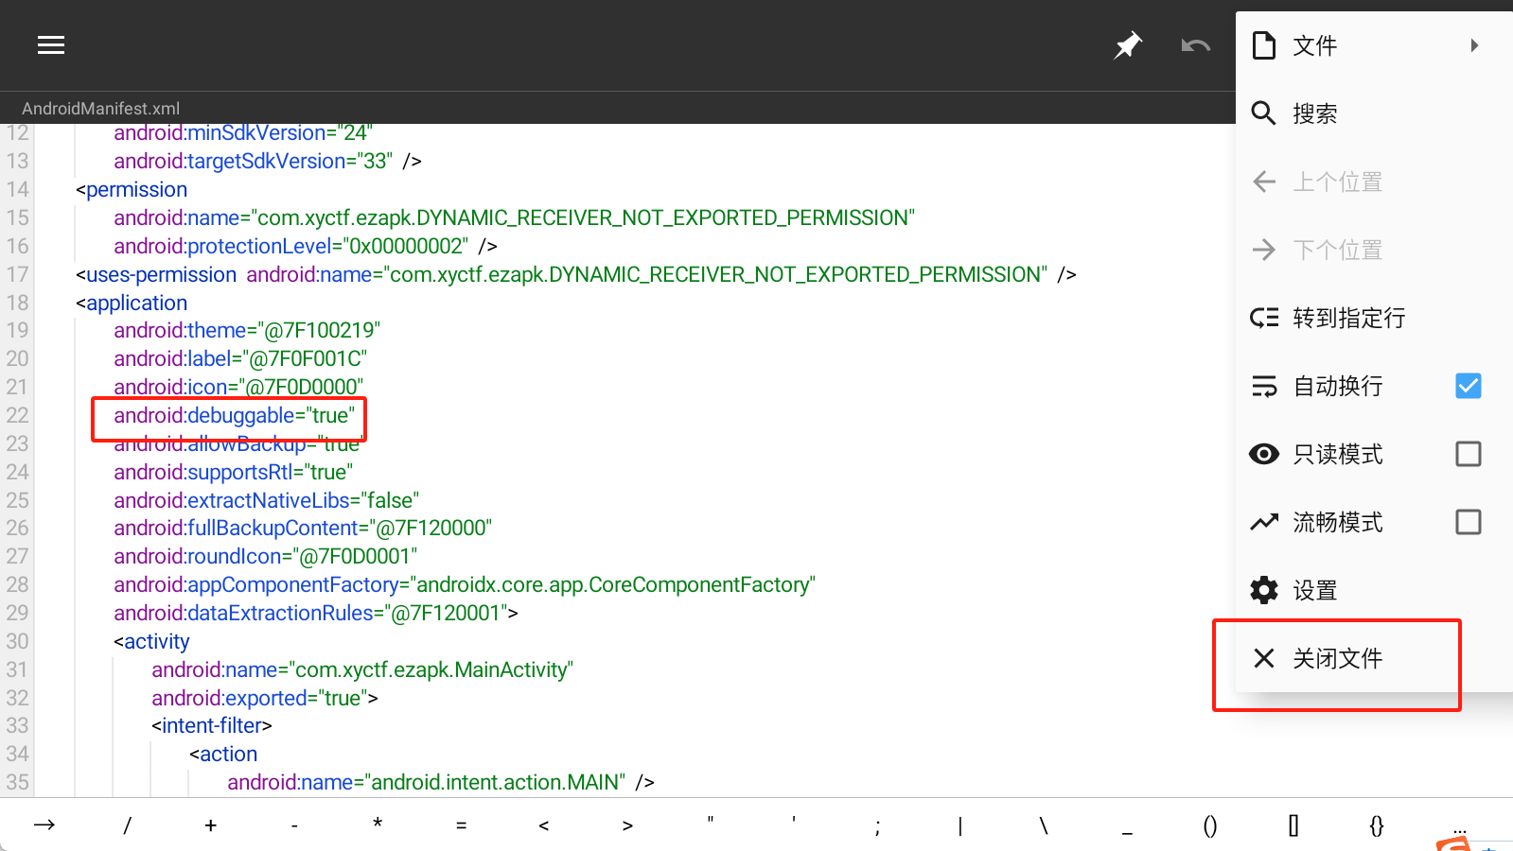Open the 搜索 search option
1513x851 pixels.
coord(1315,113)
